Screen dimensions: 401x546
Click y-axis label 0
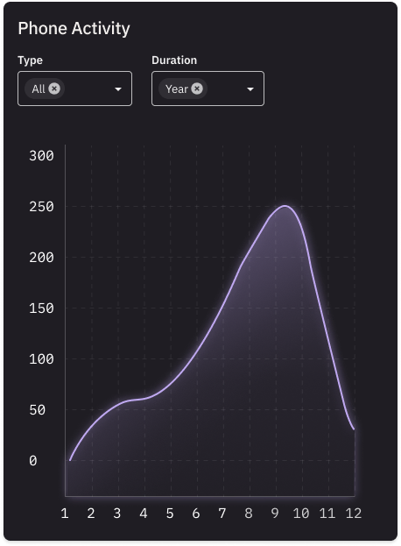click(x=33, y=461)
